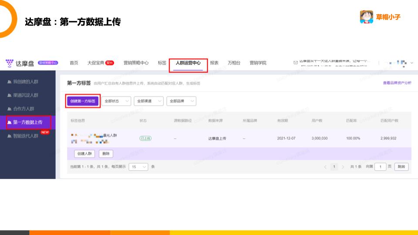The image size is (418, 235).
Task: Click the 渠道沉淀人群 sidebar icon
Action: pyautogui.click(x=9, y=95)
